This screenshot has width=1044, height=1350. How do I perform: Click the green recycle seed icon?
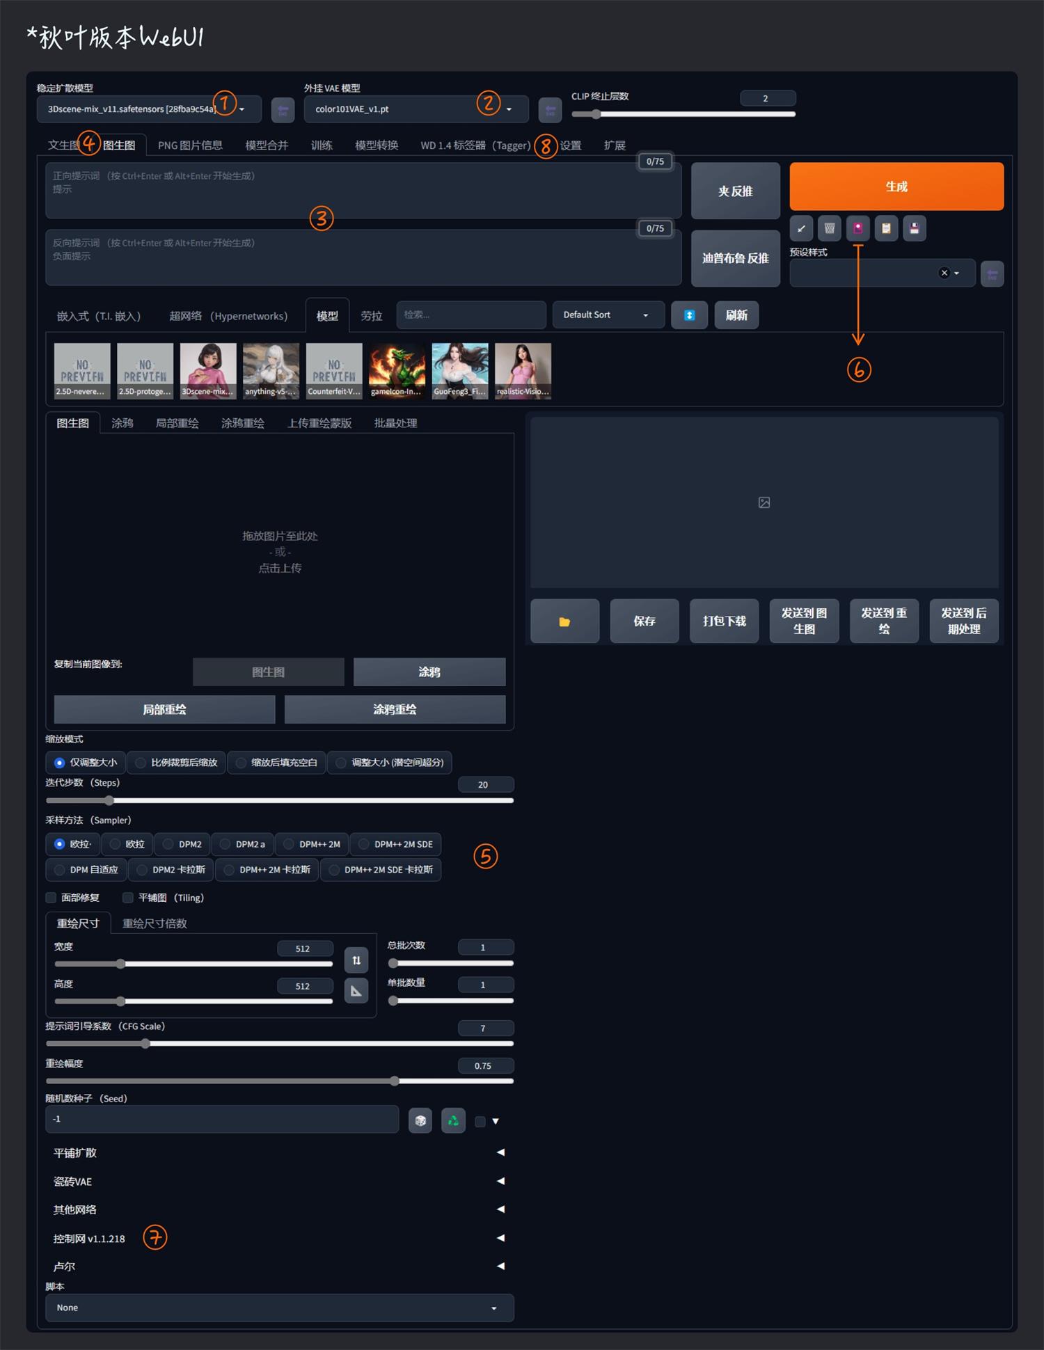453,1120
